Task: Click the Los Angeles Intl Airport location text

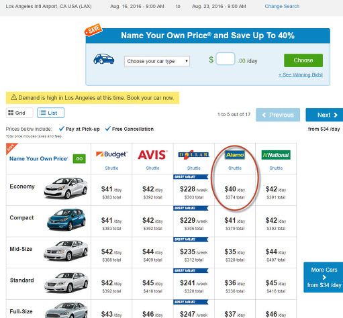Action: click(x=48, y=6)
